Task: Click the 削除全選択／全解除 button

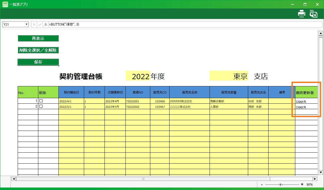Action: (38, 50)
